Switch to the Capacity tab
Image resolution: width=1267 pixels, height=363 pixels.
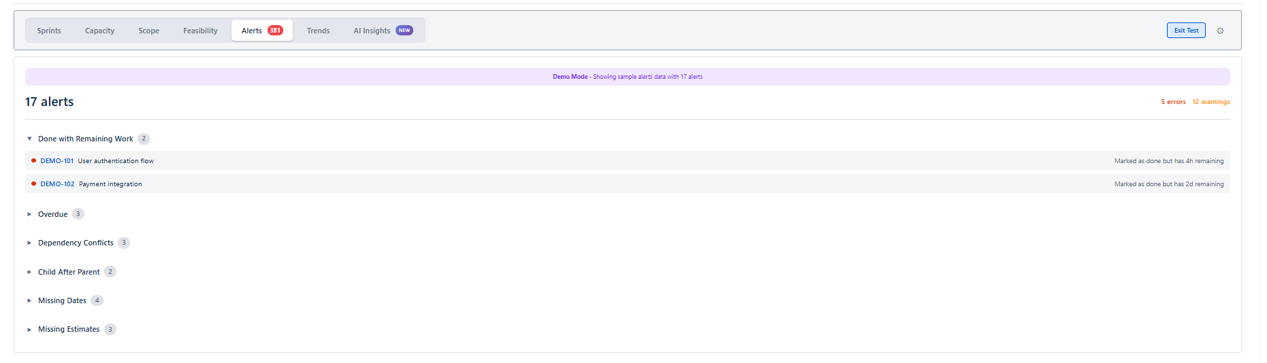[99, 31]
